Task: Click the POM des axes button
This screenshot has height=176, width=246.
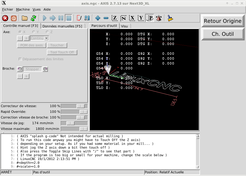Action: tap(32, 45)
